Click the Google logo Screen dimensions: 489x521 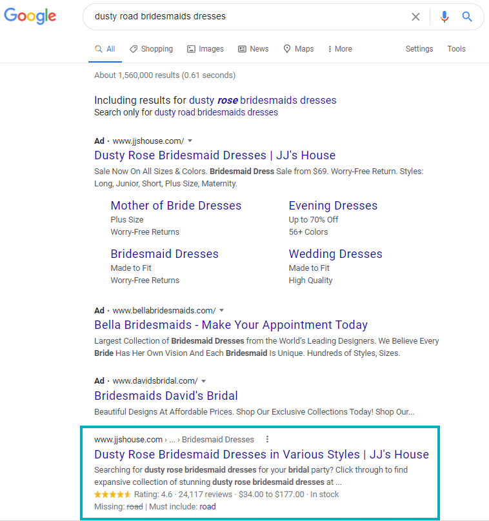(30, 17)
